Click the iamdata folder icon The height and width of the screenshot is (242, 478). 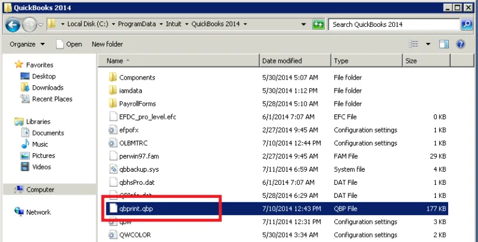[113, 91]
